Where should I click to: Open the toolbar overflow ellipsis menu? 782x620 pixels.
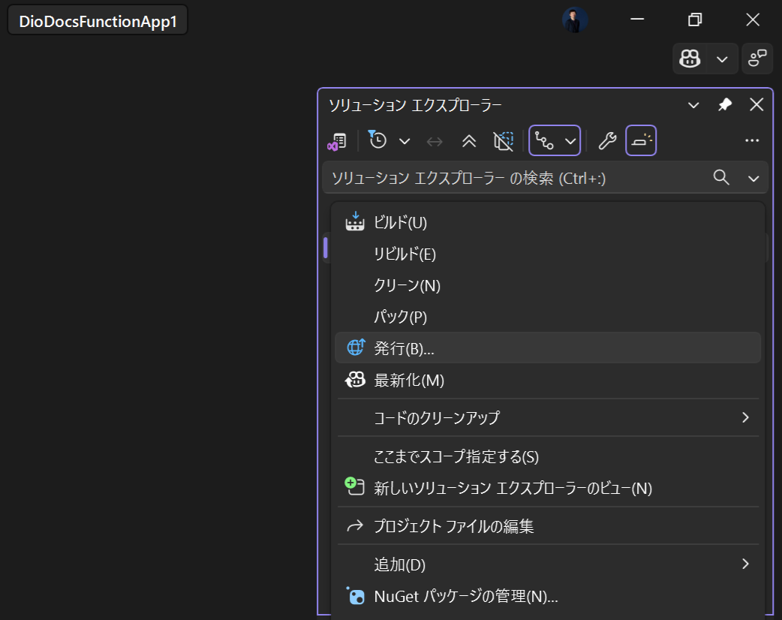click(751, 140)
